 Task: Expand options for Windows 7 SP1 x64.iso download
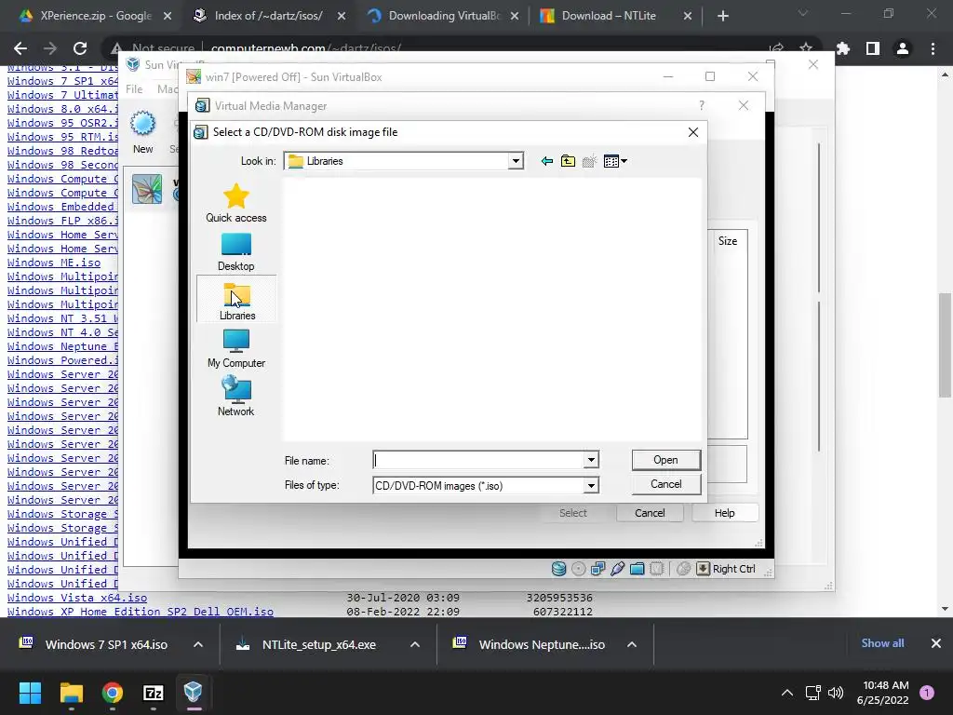click(x=198, y=644)
